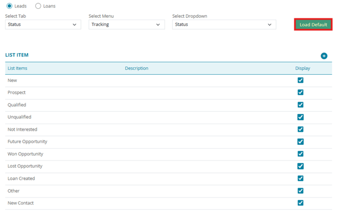Toggle Display checkbox for Prospect
Image resolution: width=340 pixels, height=218 pixels.
tap(300, 92)
